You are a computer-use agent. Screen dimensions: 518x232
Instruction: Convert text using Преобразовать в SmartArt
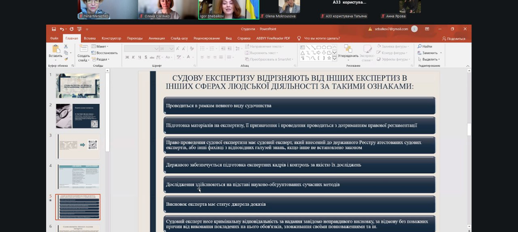click(x=269, y=60)
